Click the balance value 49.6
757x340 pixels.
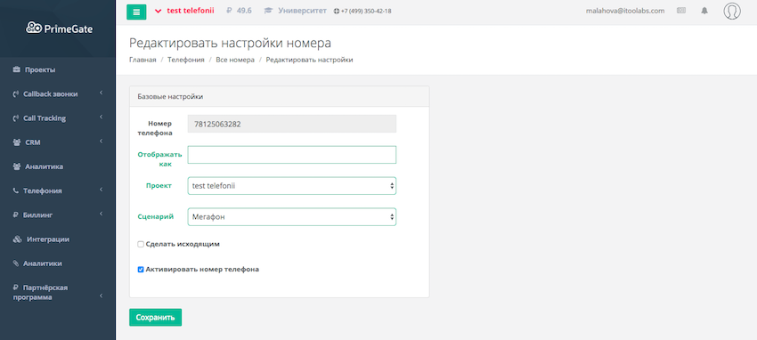[x=244, y=11]
